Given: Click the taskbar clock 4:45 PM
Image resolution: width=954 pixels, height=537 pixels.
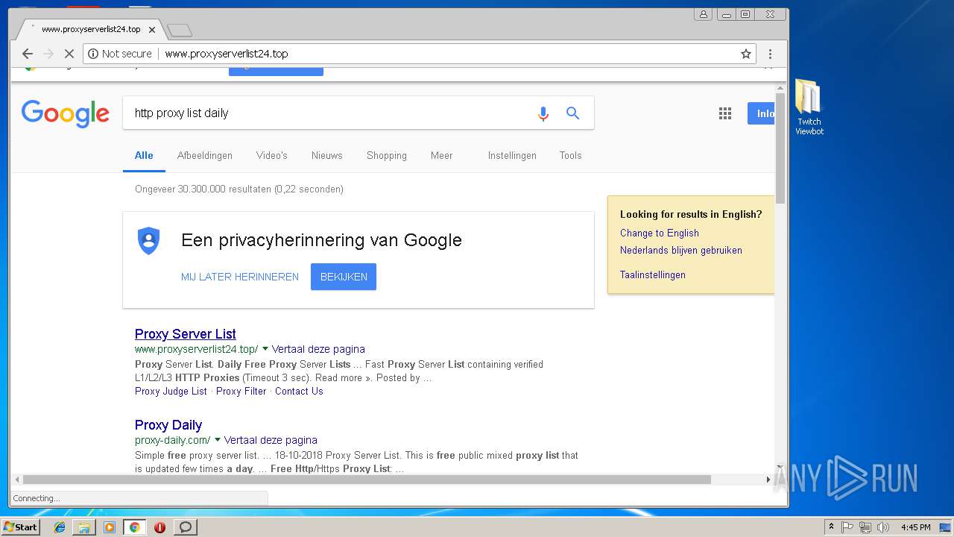Looking at the screenshot, I should pos(915,527).
